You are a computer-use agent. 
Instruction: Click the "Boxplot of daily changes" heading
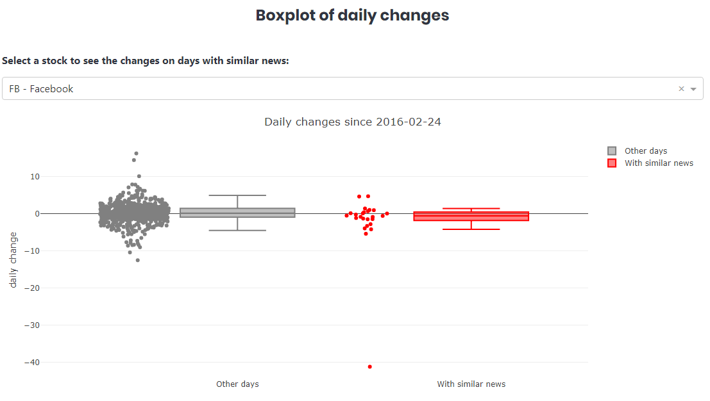tap(352, 15)
